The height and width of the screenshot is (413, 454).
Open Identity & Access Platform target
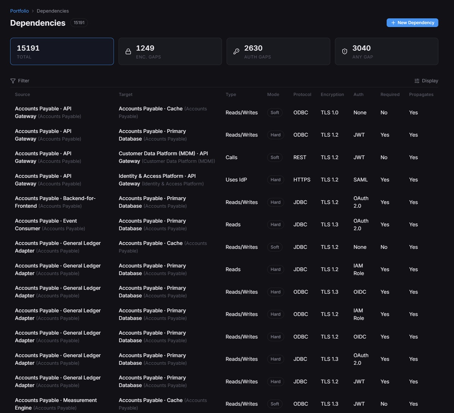click(x=161, y=180)
